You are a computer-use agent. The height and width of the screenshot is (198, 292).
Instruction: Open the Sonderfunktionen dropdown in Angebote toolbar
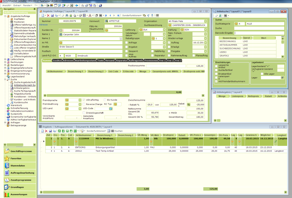pos(132,15)
